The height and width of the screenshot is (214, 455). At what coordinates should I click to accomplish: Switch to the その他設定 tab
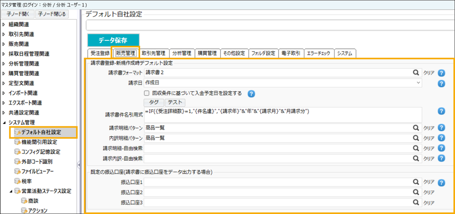tap(234, 53)
